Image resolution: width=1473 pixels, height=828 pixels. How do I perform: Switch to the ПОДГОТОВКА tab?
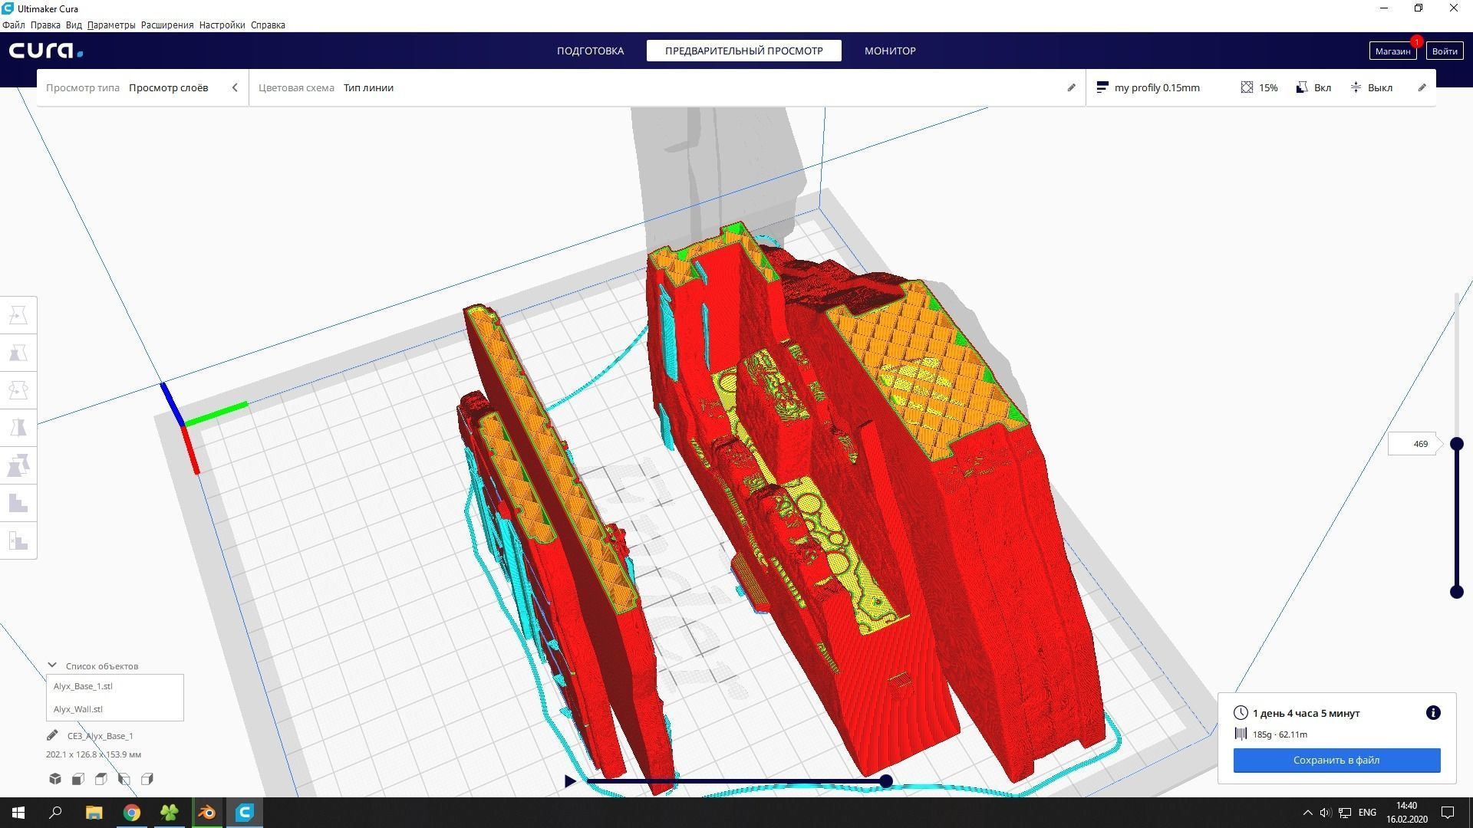click(590, 51)
